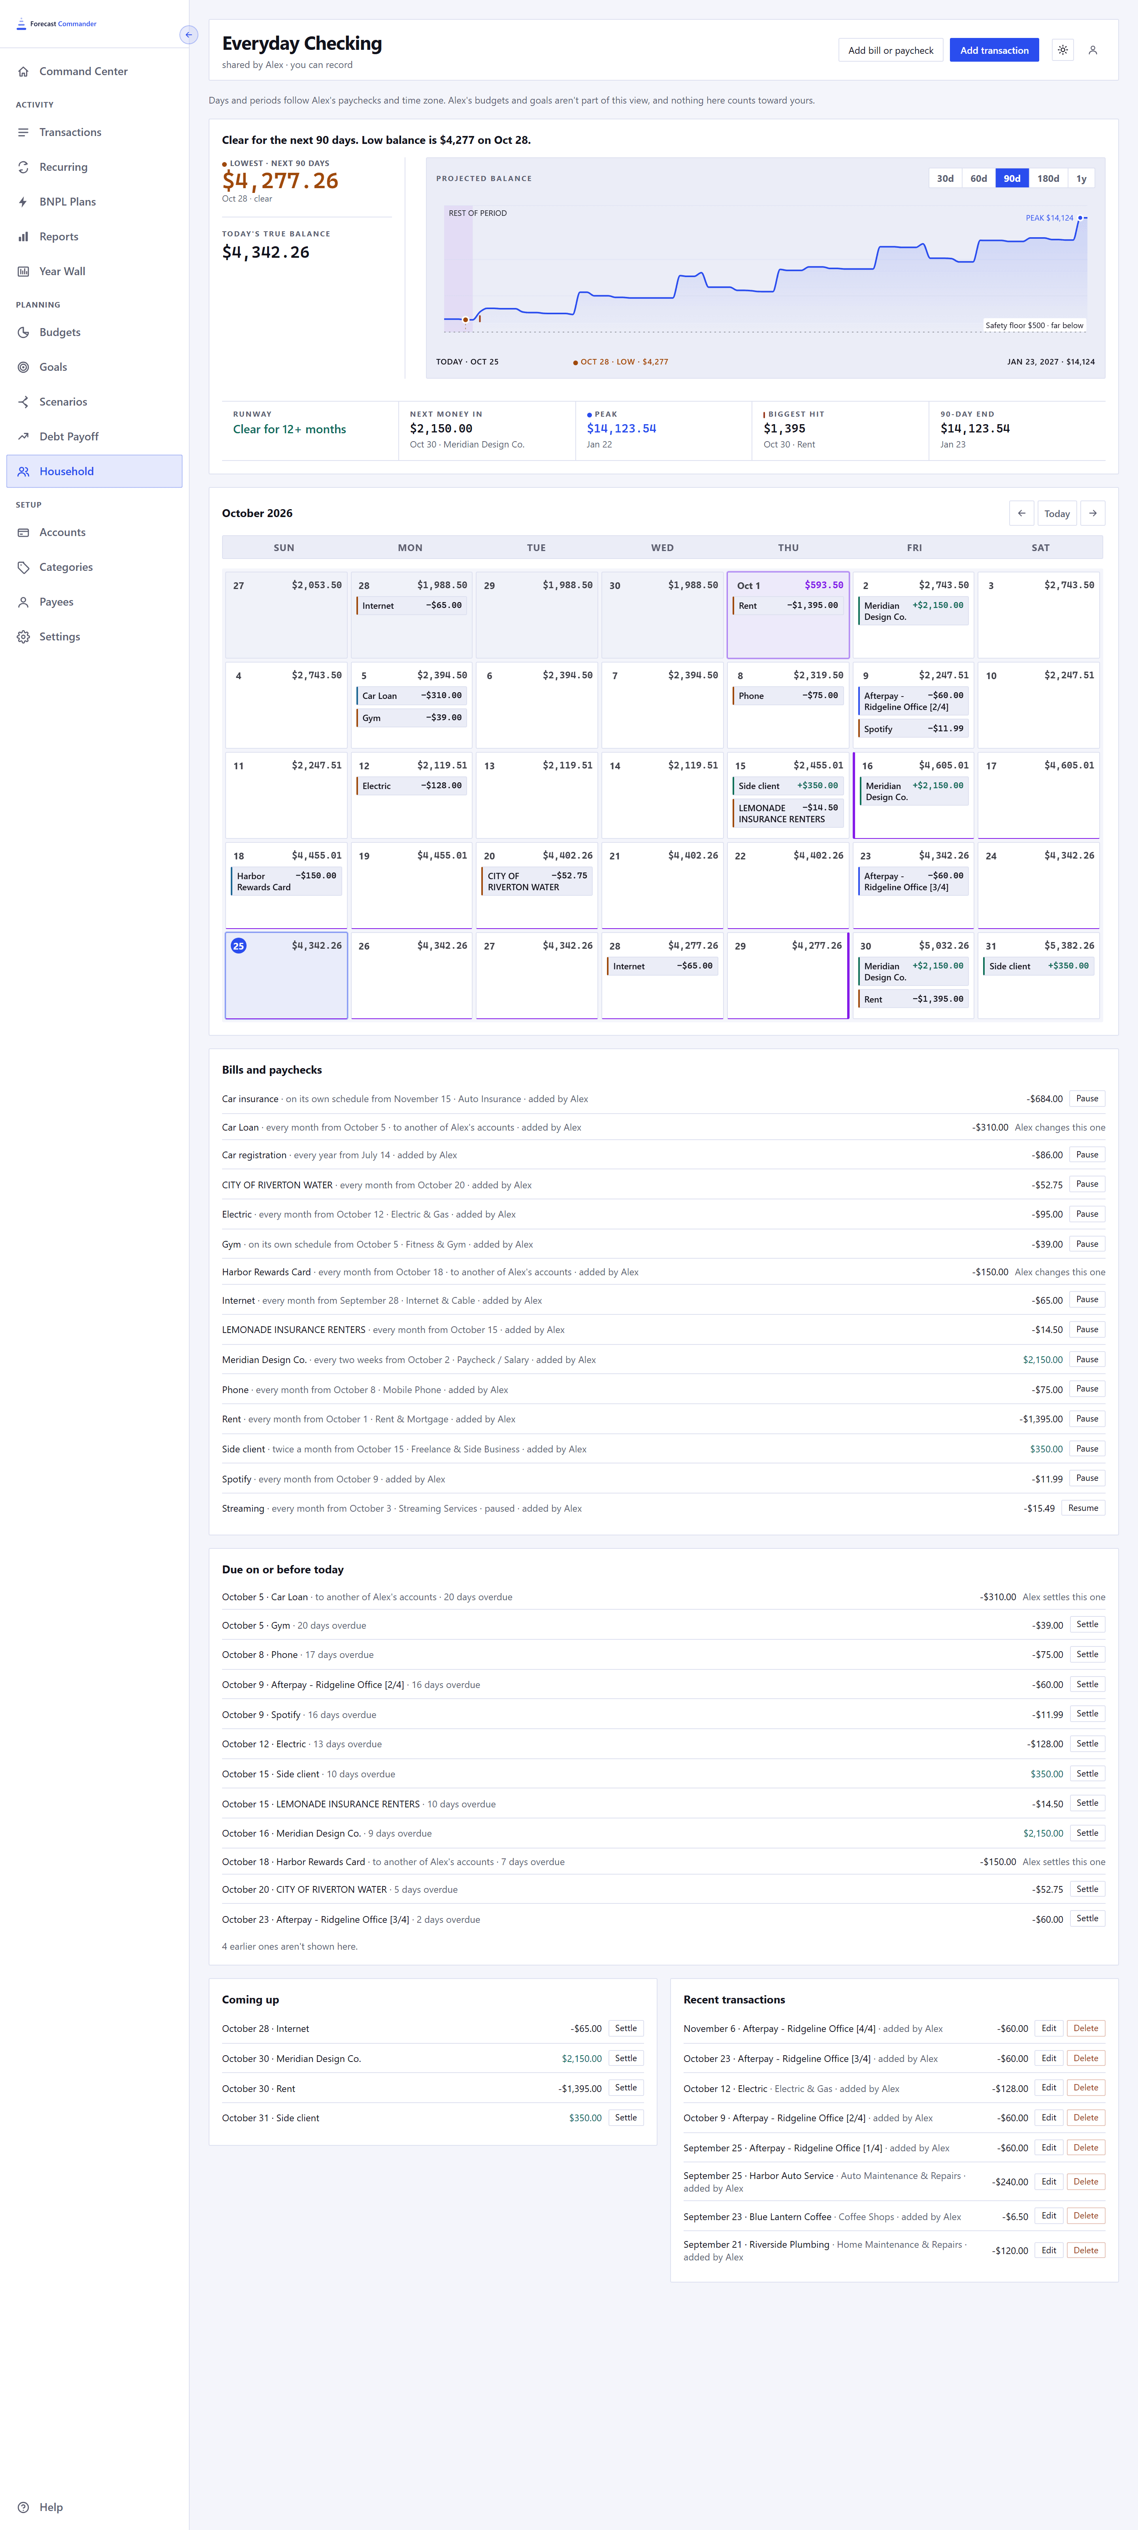Viewport: 1138px width, 2530px height.
Task: Select the 60d projection range
Action: pyautogui.click(x=978, y=178)
